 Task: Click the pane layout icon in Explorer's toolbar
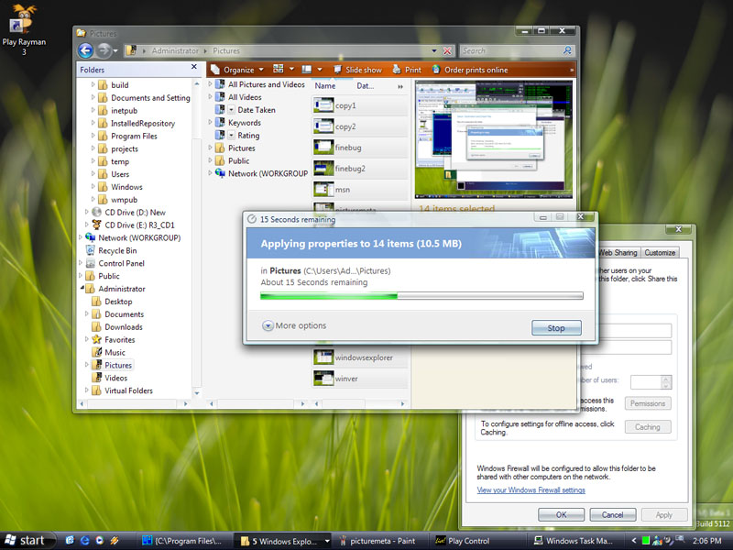pos(307,70)
